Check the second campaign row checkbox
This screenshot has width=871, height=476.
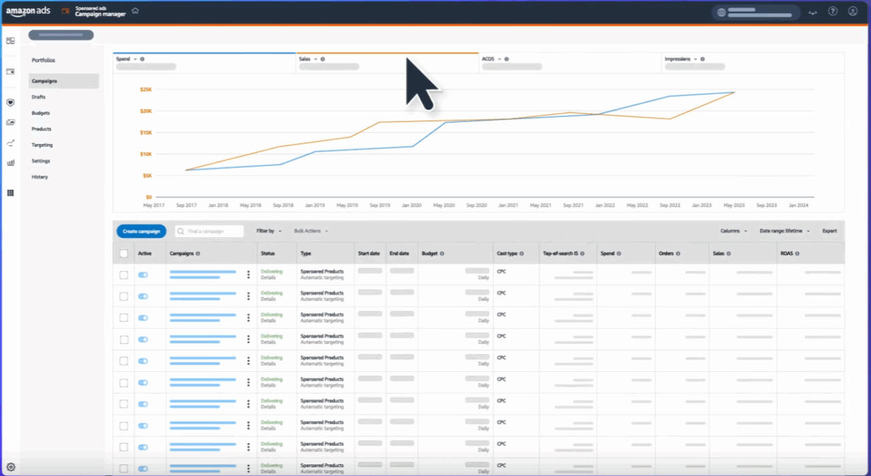(x=123, y=296)
